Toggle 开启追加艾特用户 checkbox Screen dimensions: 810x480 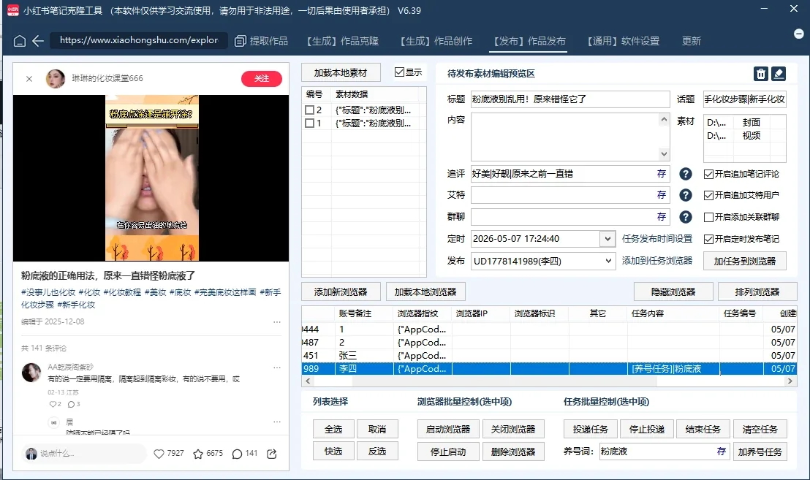[x=709, y=195]
